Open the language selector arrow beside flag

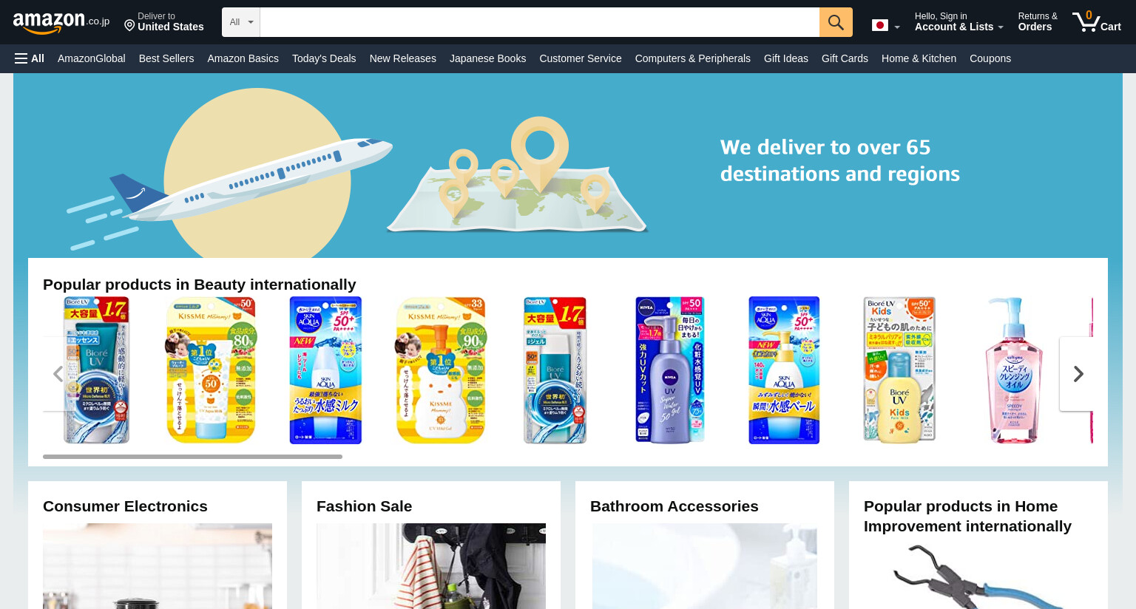tap(897, 27)
